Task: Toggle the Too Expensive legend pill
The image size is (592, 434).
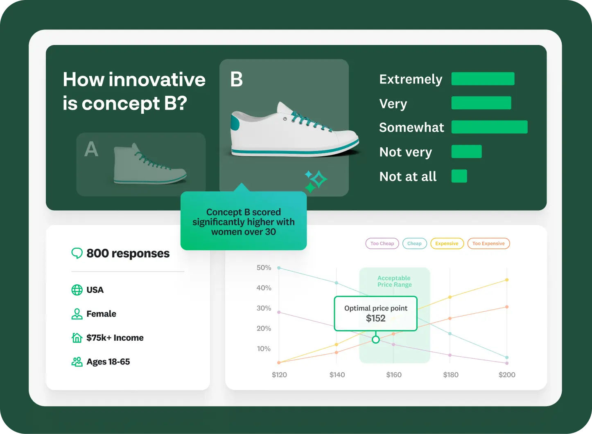Action: (x=488, y=244)
